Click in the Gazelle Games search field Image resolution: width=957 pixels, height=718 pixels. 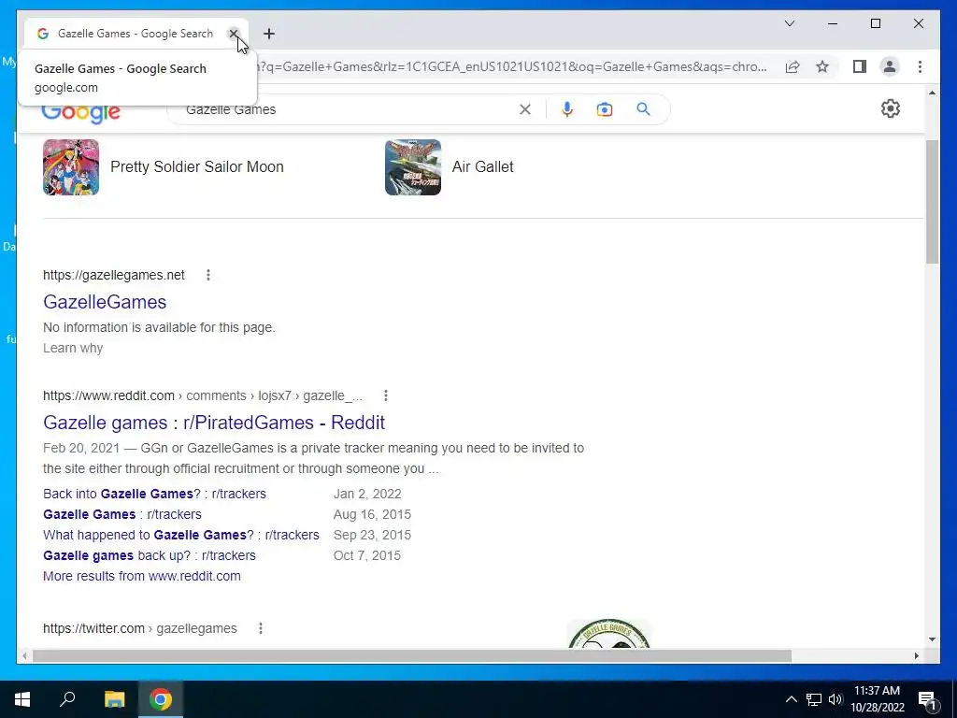[x=348, y=109]
